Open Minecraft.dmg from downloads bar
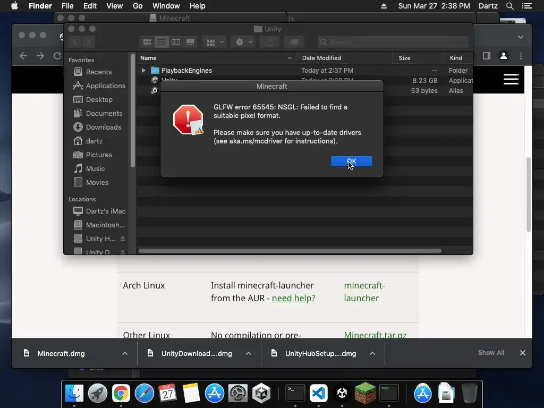This screenshot has width=544, height=408. click(61, 353)
